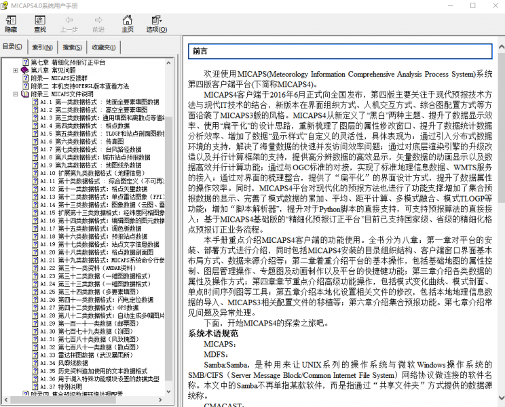
Task: Expand the 第八章 常见问题 tree node
Action: pos(16,70)
